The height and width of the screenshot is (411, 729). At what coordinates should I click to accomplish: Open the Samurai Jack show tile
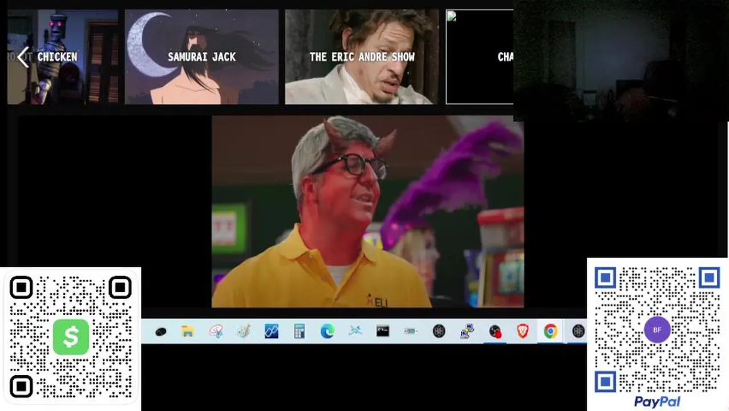pyautogui.click(x=201, y=57)
